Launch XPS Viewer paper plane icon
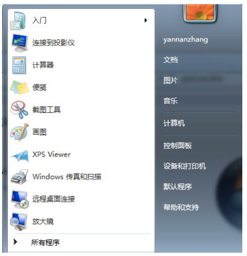 [x=20, y=156]
